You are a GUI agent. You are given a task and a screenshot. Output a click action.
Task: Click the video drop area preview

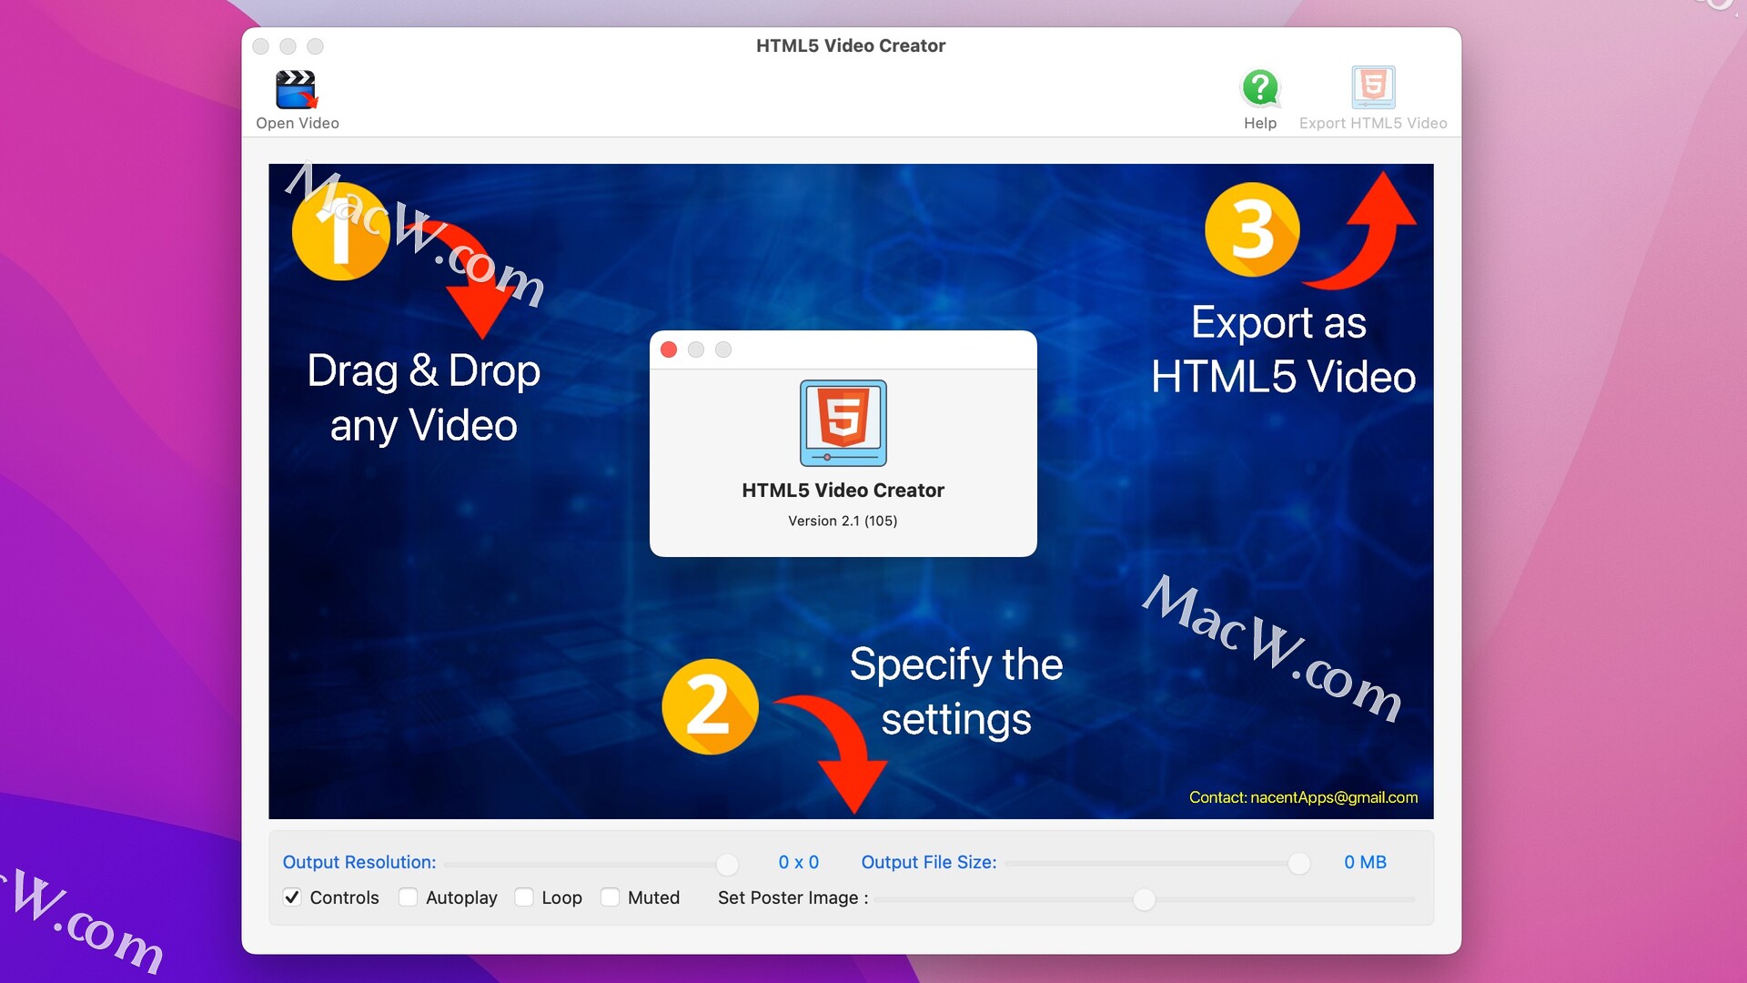pos(851,491)
